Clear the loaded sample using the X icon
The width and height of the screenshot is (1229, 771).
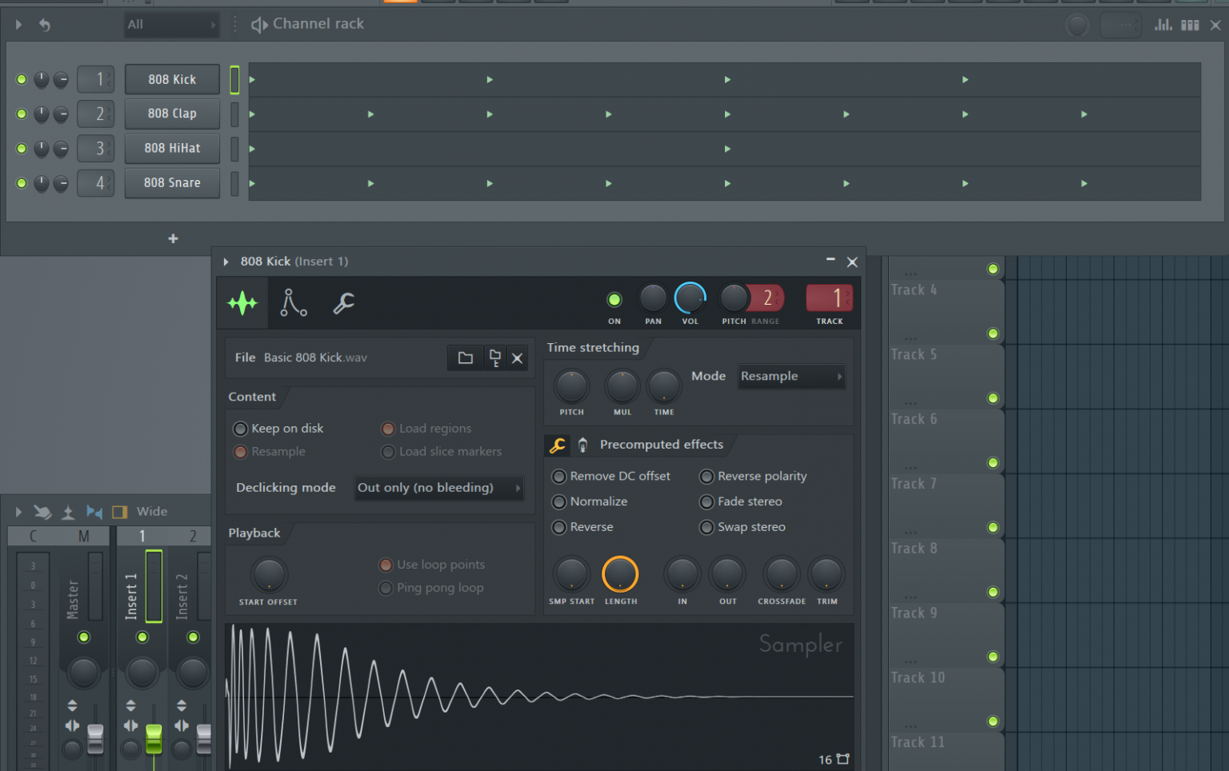(517, 358)
